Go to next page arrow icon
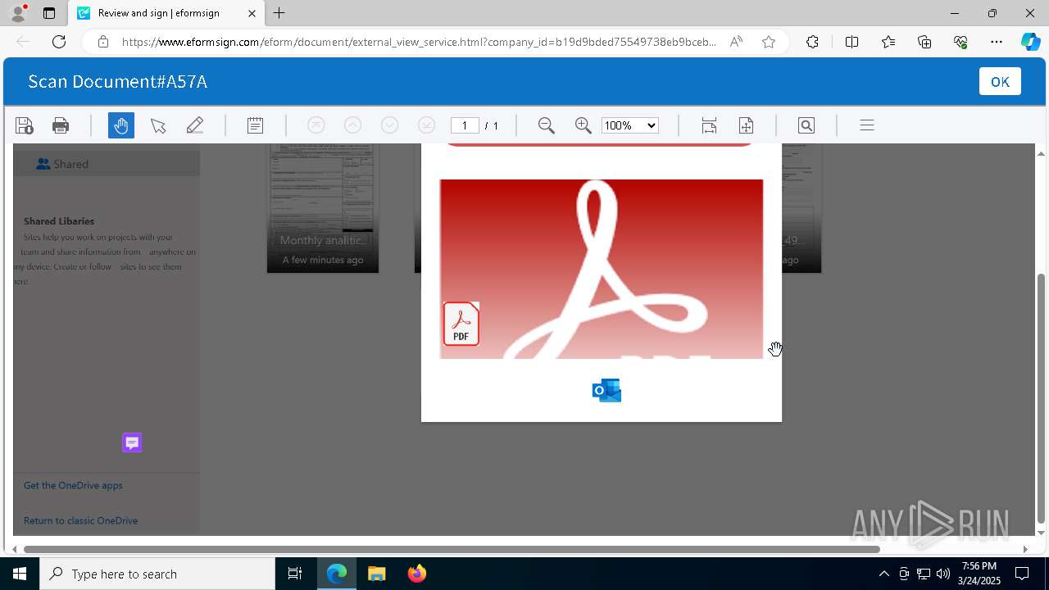1049x590 pixels. 389,125
